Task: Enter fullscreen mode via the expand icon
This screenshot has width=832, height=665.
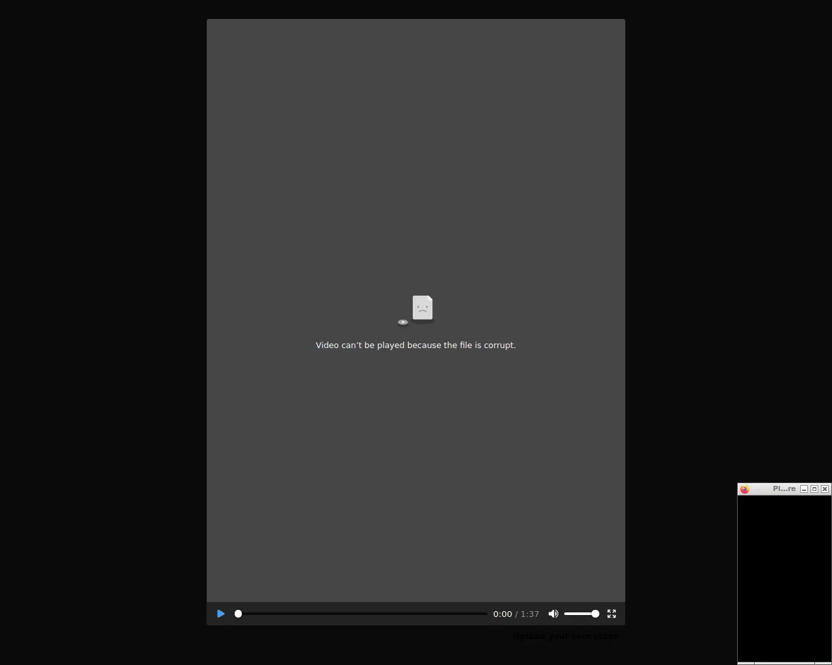Action: [x=612, y=614]
